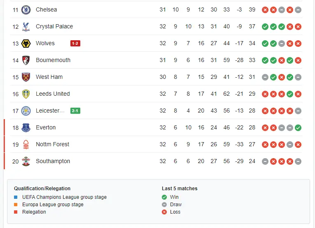Click the Chelsea club crest icon
This screenshot has height=228, width=315.
click(x=26, y=9)
